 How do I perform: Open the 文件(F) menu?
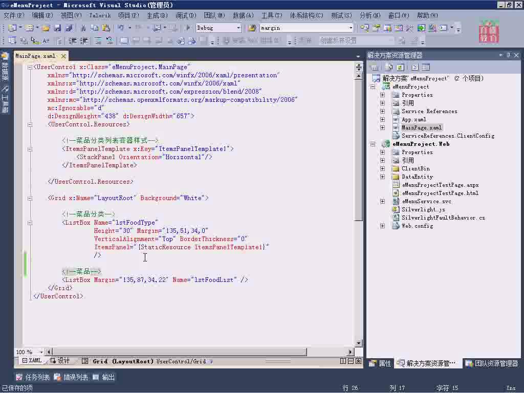tap(14, 15)
